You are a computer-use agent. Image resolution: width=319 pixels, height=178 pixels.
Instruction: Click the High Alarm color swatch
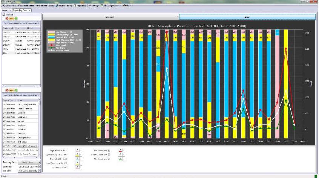(x=77, y=150)
